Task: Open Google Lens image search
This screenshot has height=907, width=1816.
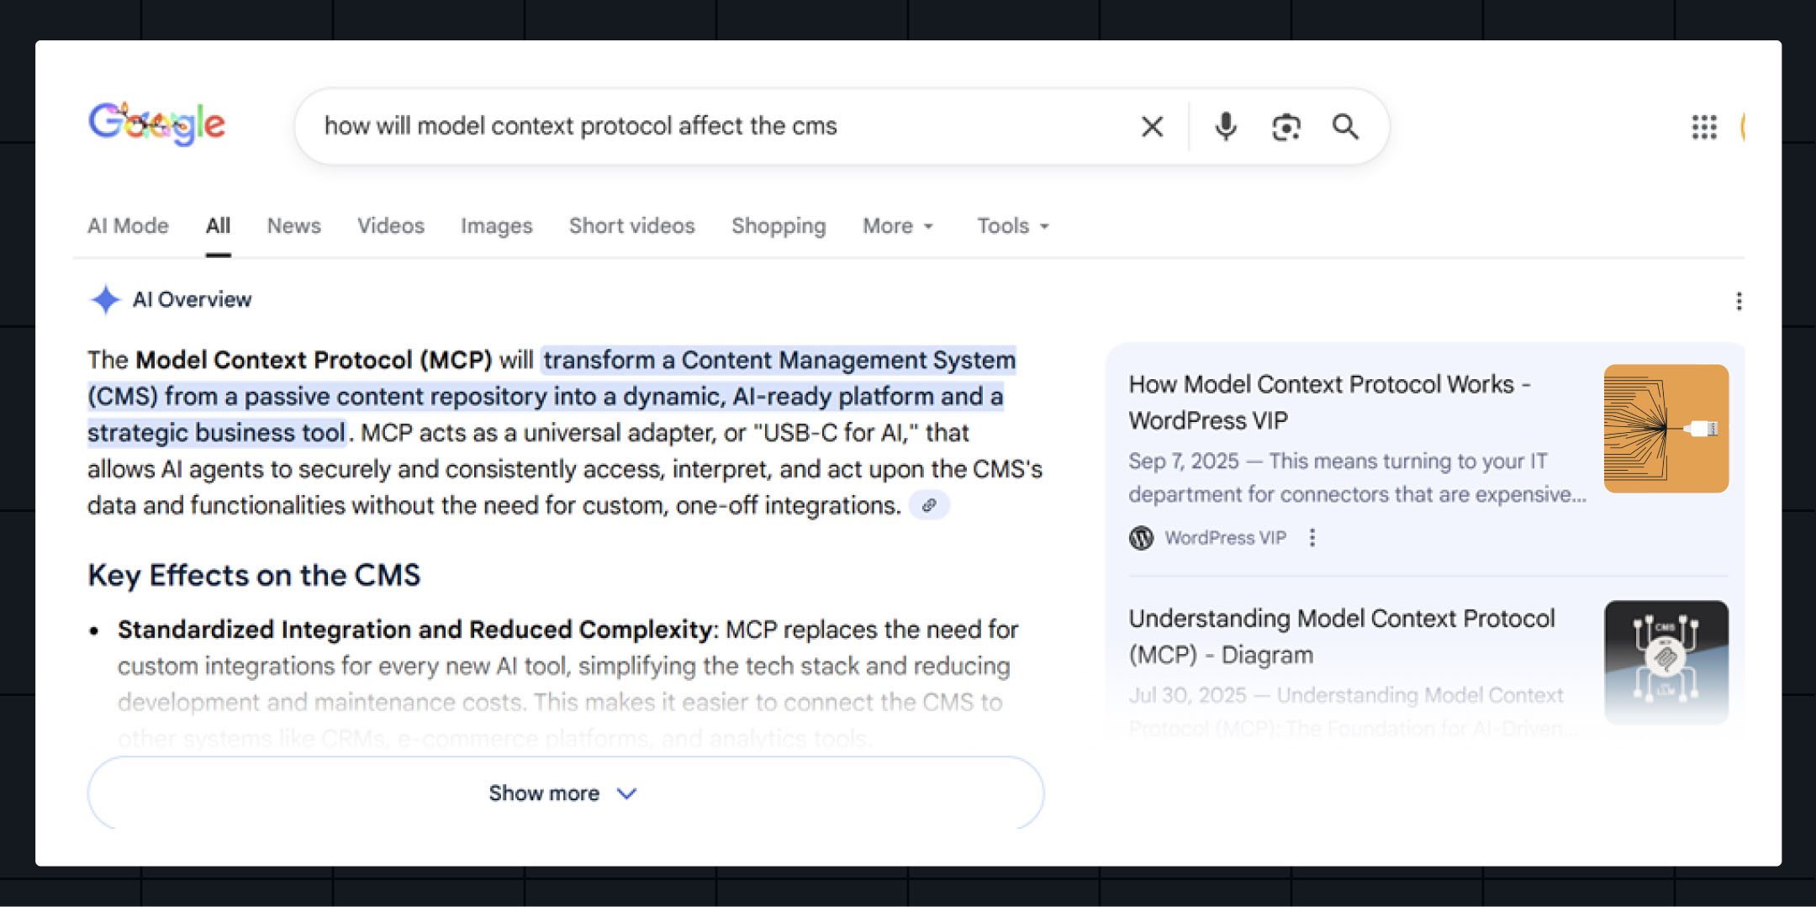Action: 1285,127
